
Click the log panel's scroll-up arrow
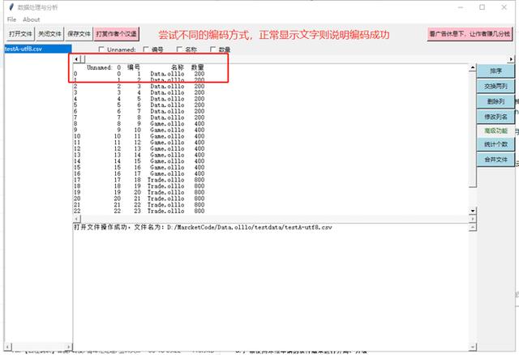[x=473, y=227]
